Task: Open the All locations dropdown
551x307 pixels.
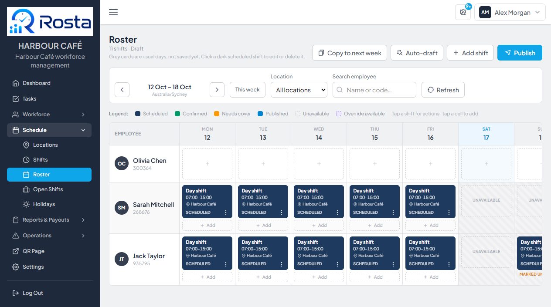Action: point(299,90)
